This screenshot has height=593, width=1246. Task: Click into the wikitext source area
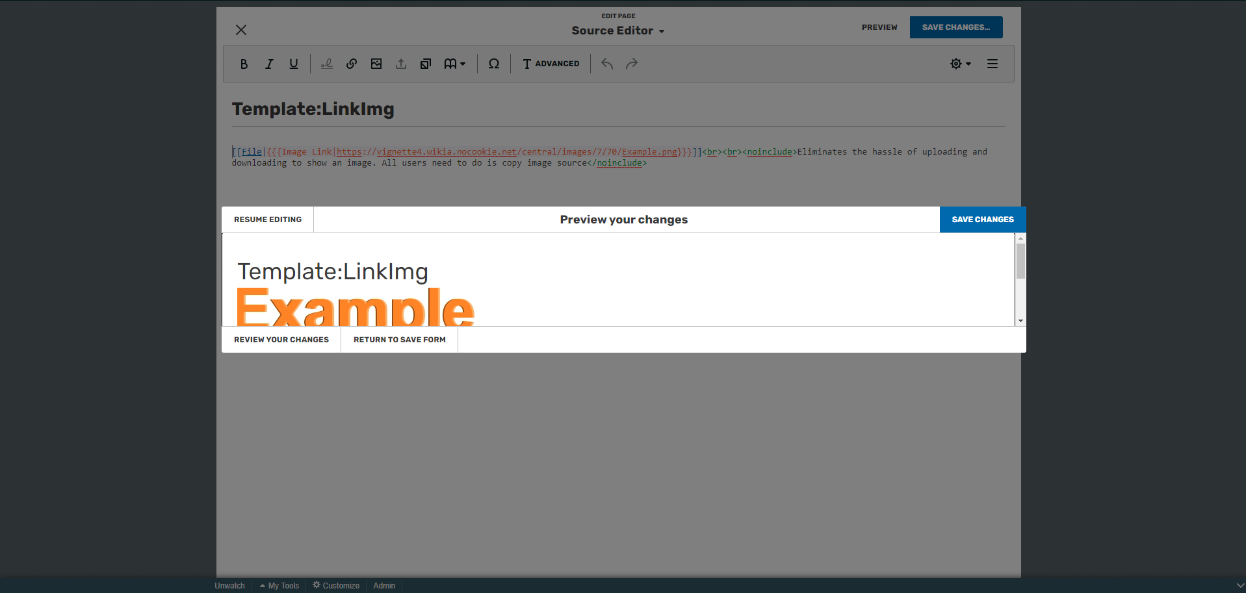(617, 157)
